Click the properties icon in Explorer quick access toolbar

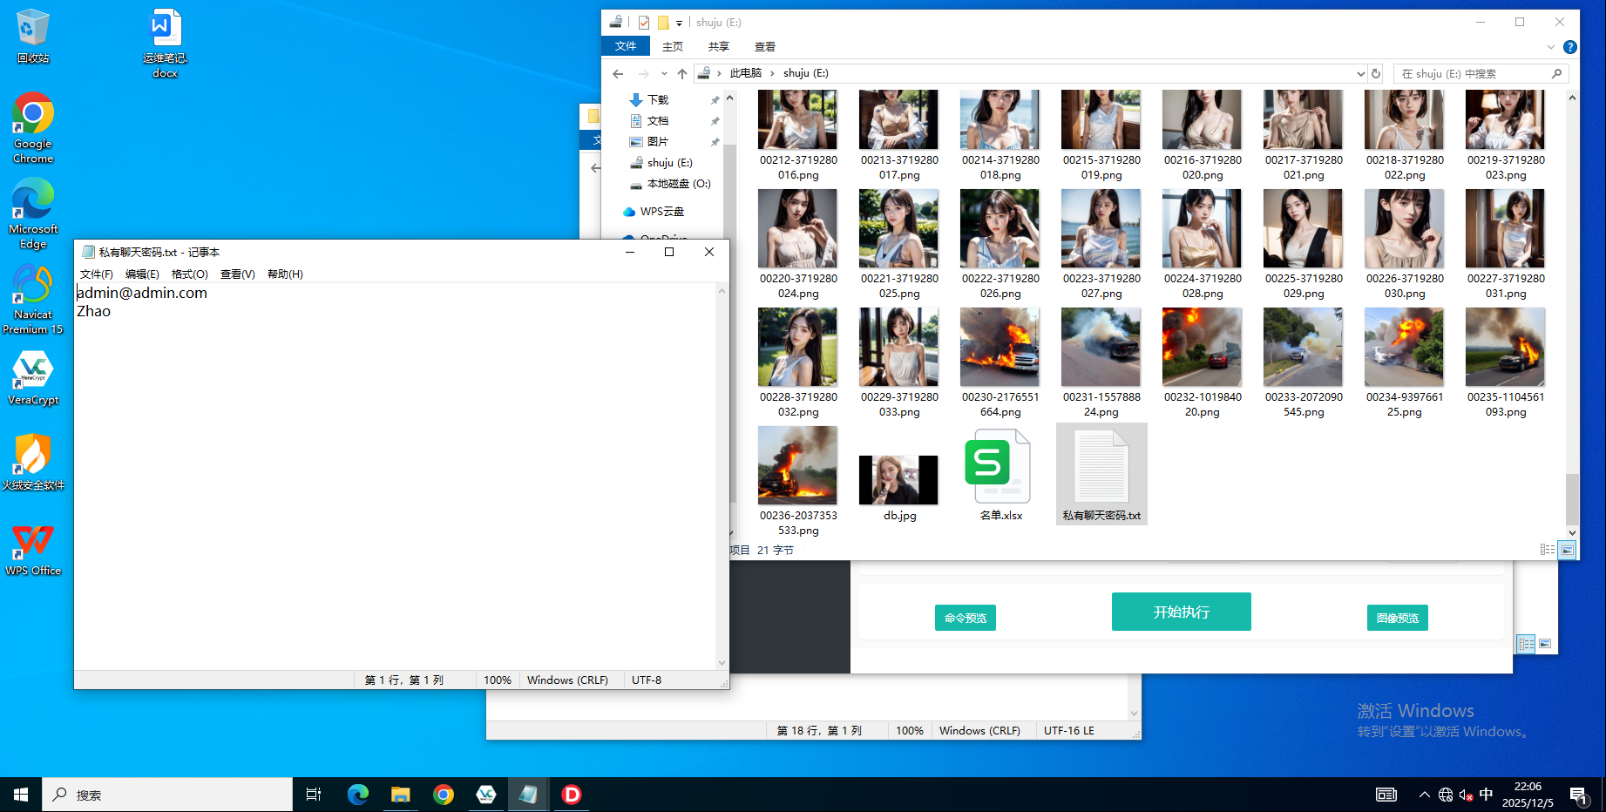pyautogui.click(x=644, y=23)
